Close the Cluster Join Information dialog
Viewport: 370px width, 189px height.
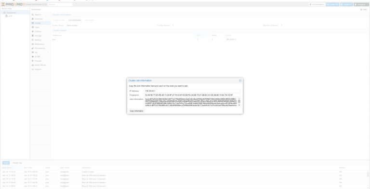pos(240,81)
